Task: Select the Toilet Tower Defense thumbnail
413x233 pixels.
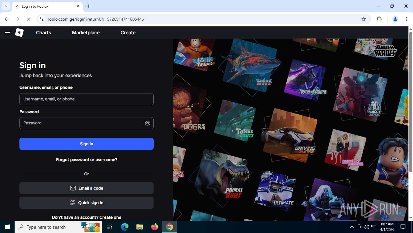Action: [360, 94]
